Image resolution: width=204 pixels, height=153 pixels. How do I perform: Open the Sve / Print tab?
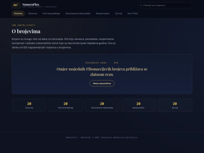coord(133,13)
